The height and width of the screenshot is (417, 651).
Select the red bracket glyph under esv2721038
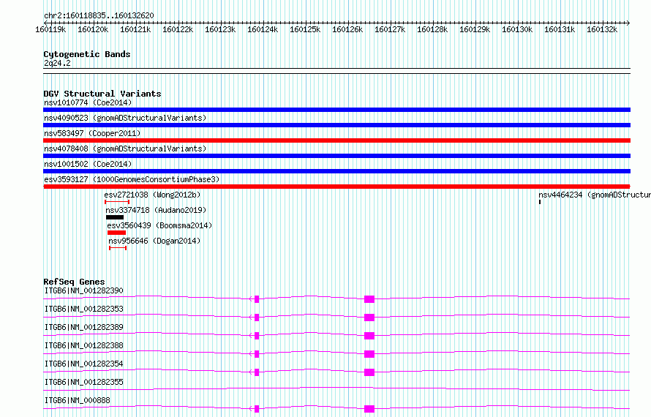tap(117, 202)
